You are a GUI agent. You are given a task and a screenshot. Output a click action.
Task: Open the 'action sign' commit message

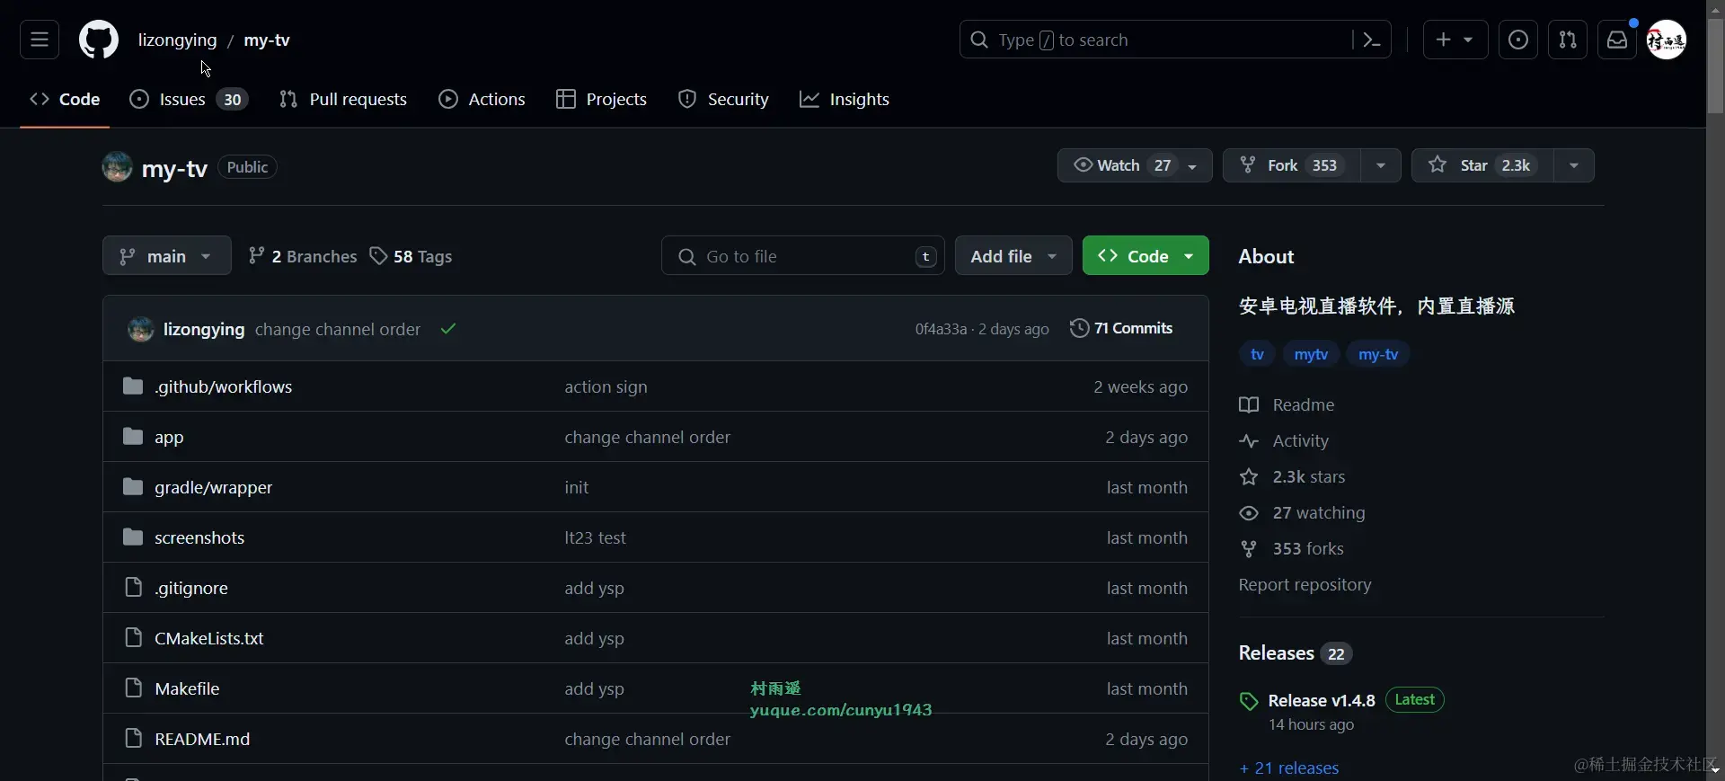point(606,386)
